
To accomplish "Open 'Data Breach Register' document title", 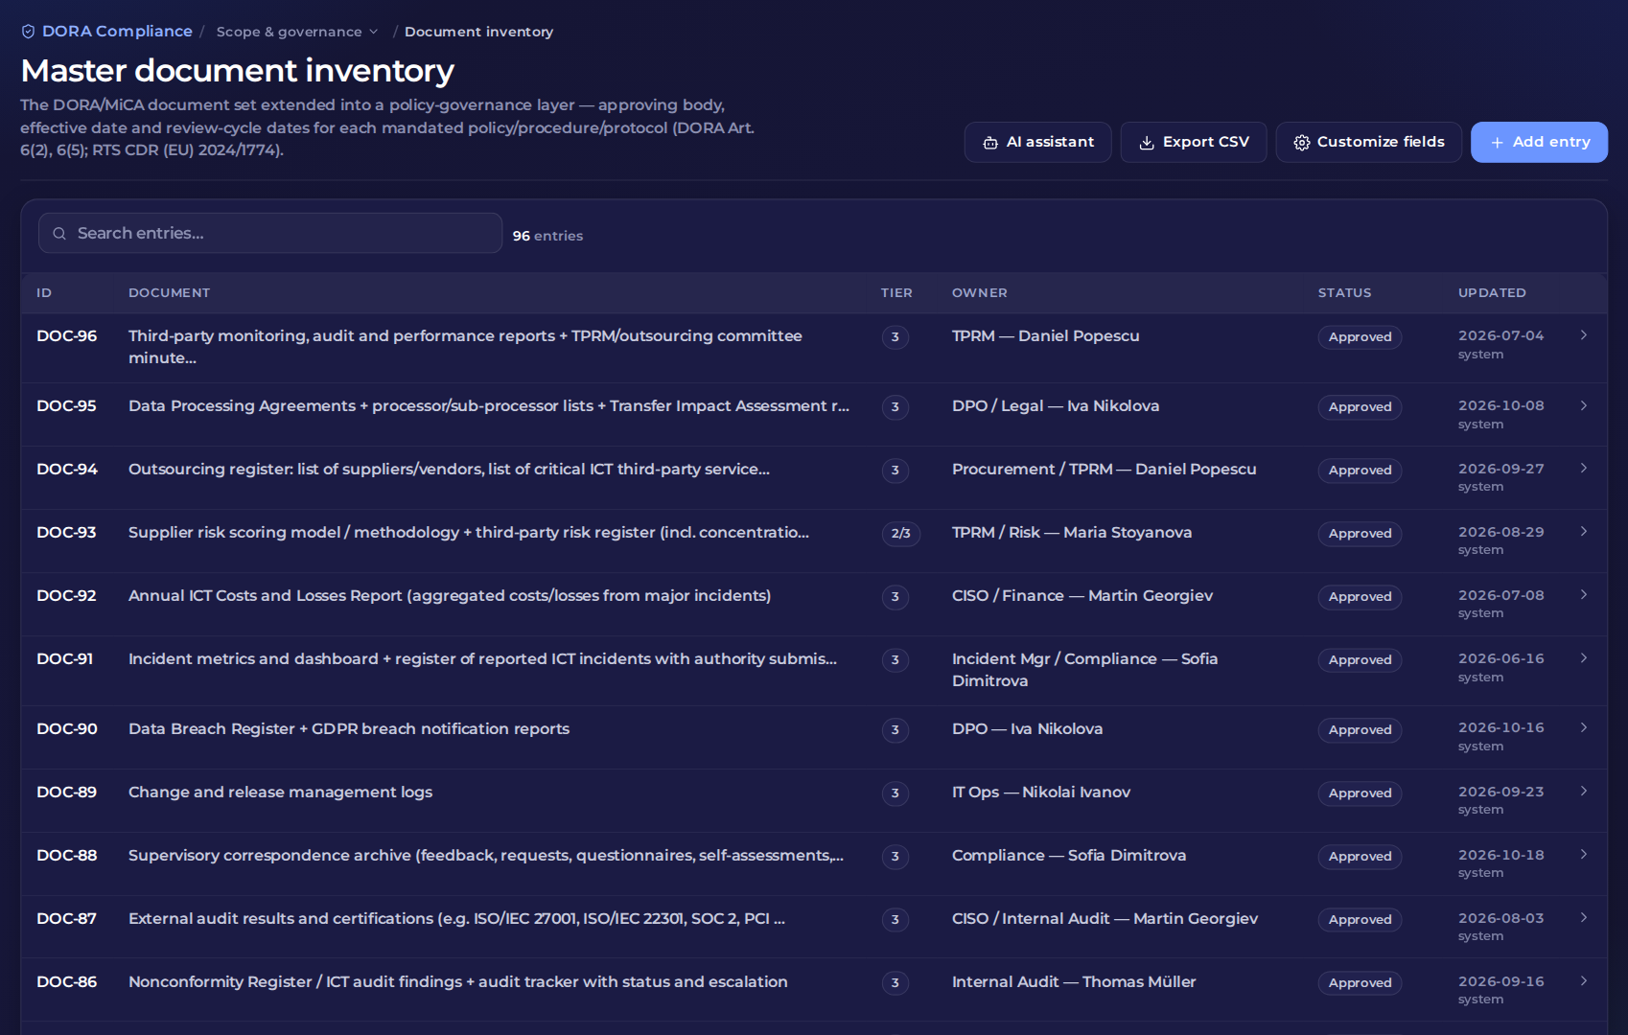I will pyautogui.click(x=349, y=729).
